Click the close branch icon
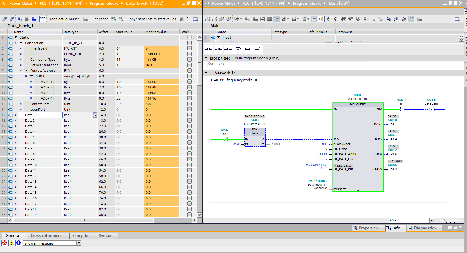This screenshot has height=253, width=467. pyautogui.click(x=258, y=49)
